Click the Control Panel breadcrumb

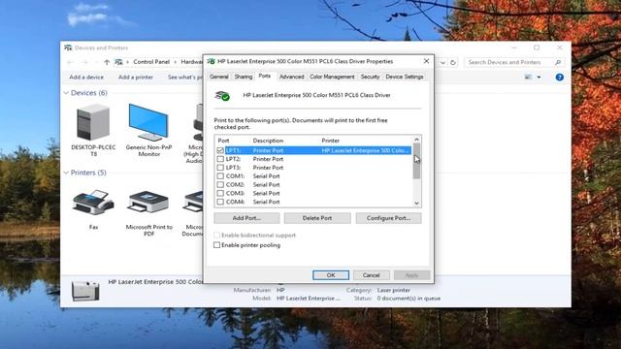[x=151, y=62]
